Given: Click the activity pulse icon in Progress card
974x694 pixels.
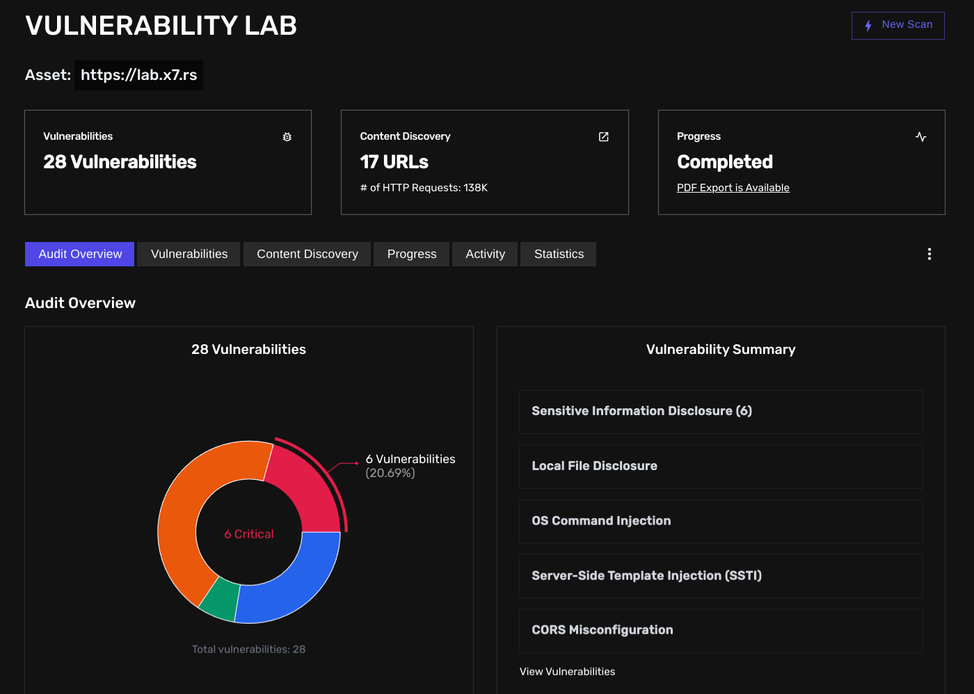Looking at the screenshot, I should click(921, 137).
